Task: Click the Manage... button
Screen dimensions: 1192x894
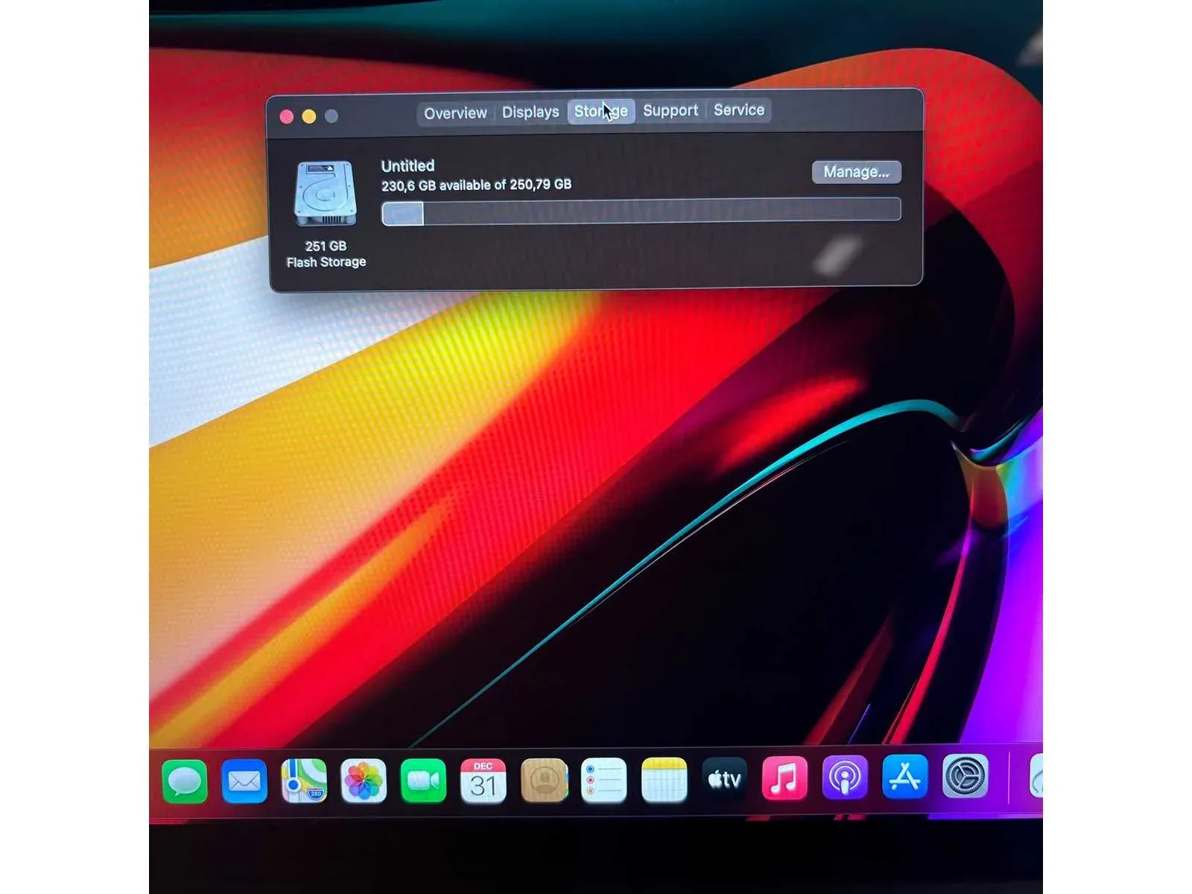Action: point(857,172)
